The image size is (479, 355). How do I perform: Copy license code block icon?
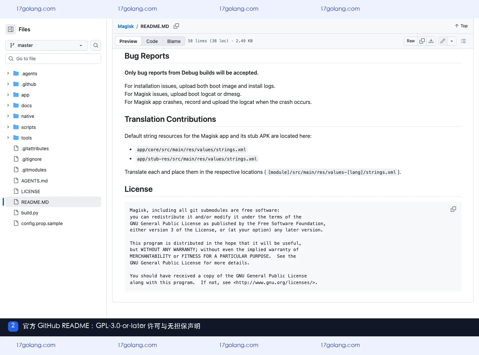pyautogui.click(x=453, y=209)
